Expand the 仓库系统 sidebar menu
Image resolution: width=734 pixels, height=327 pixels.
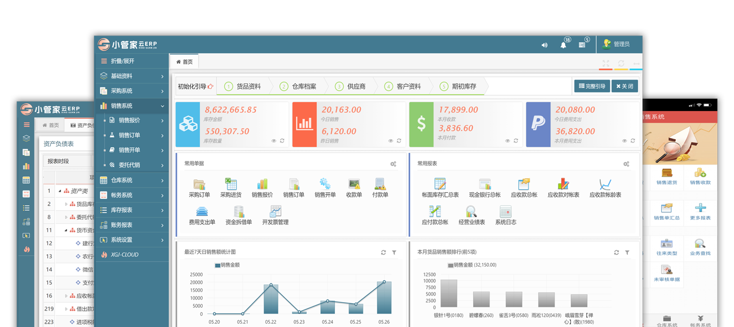[x=132, y=180]
